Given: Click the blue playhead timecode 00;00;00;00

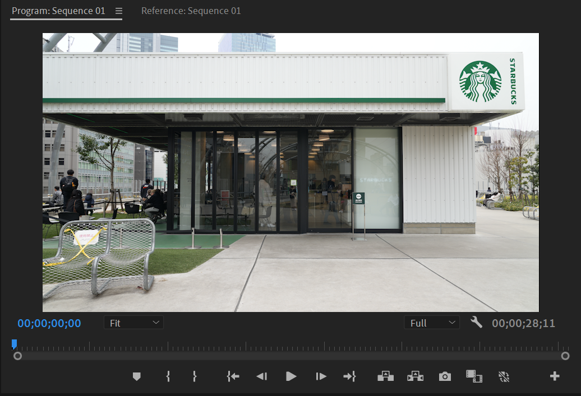Looking at the screenshot, I should click(x=49, y=323).
